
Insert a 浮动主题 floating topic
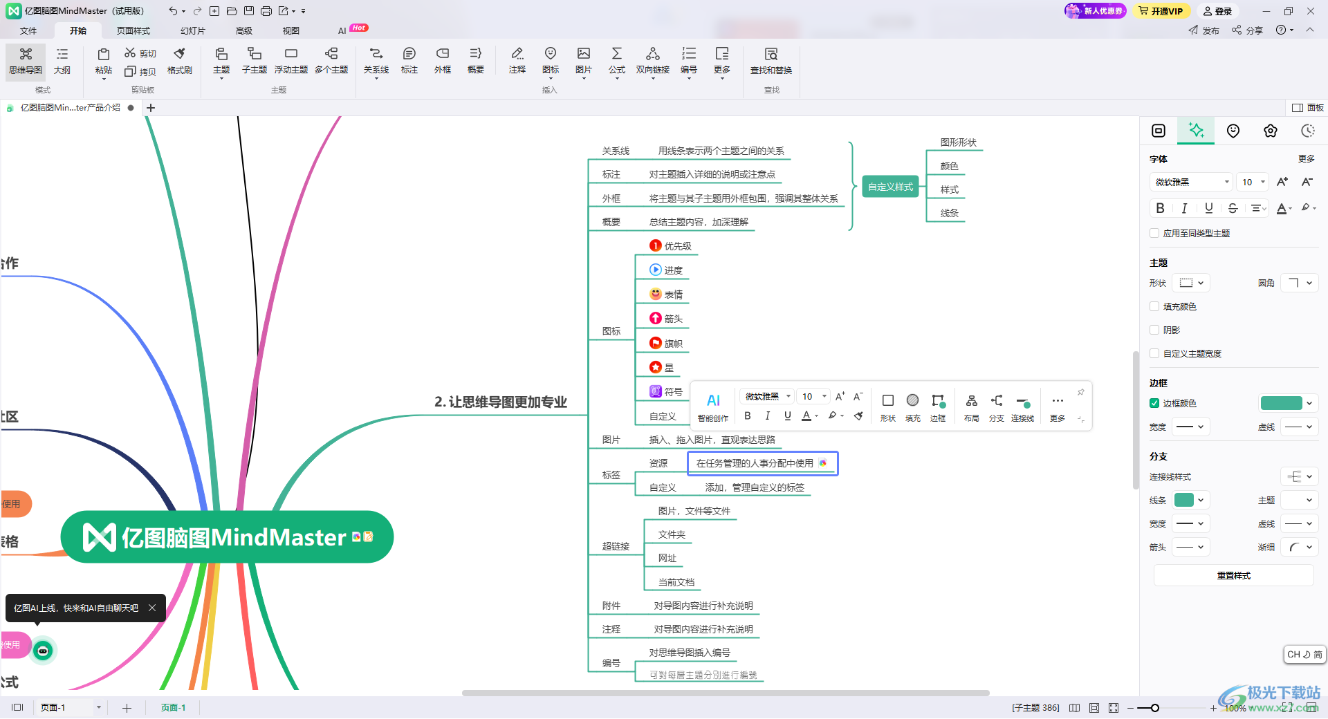coord(291,61)
